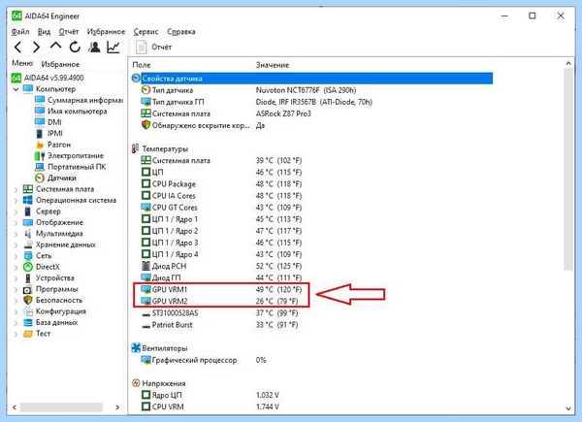The height and width of the screenshot is (422, 582).
Task: Open the Файл menu
Action: click(x=20, y=32)
